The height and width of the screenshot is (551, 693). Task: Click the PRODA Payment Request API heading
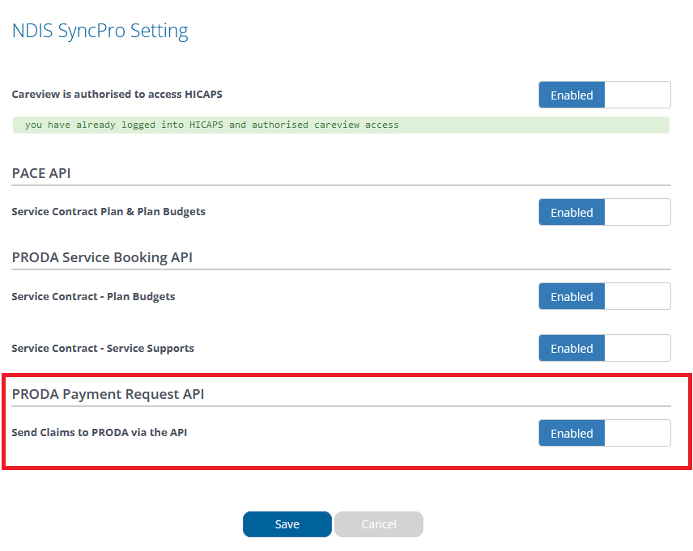click(108, 394)
